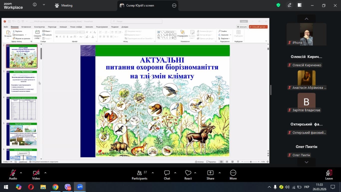Expand audio settings arrow next to Audio

click(21, 173)
